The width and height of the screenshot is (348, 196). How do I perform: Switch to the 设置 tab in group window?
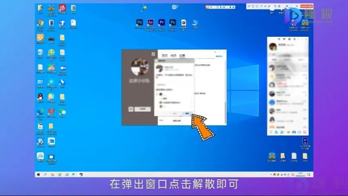coord(182,55)
